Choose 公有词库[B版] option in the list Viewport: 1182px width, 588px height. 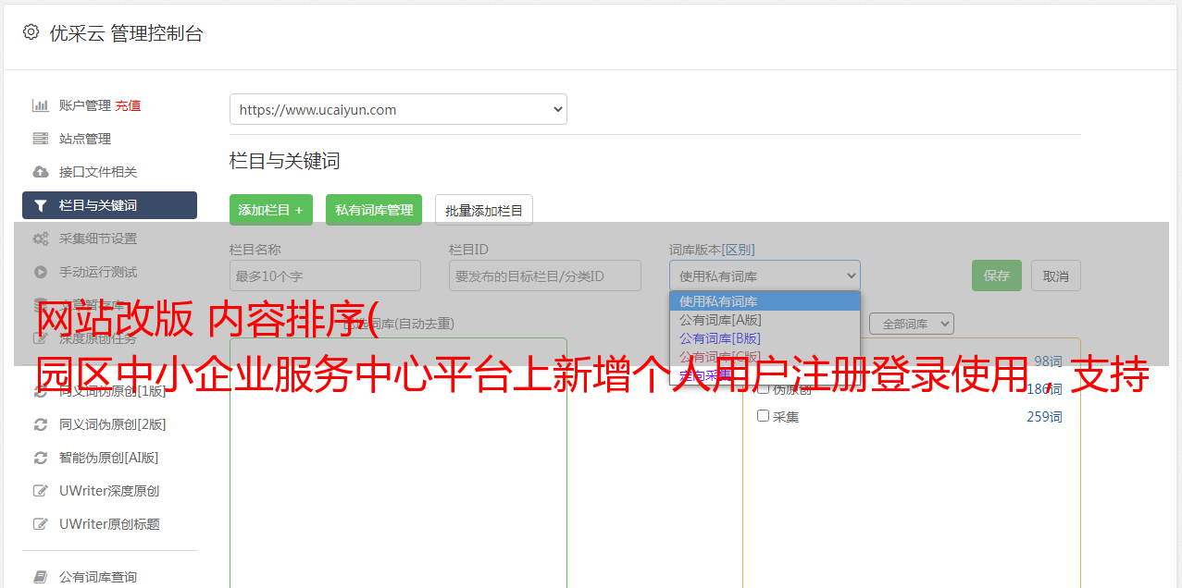coord(765,338)
